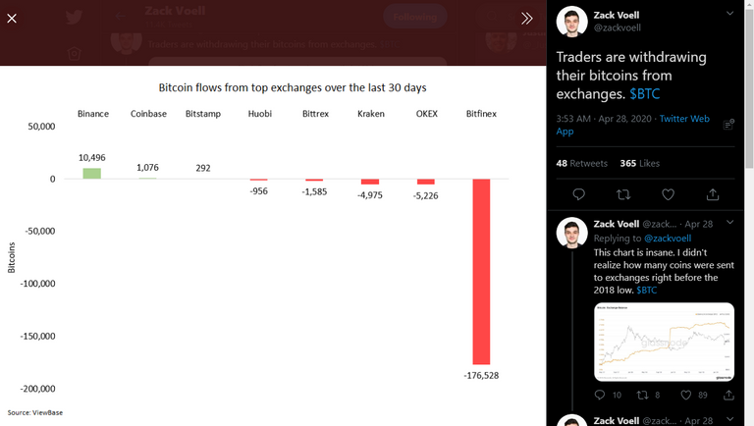754x426 pixels.
Task: Expand options chevron on the Apr 28 reply
Action: 730,222
